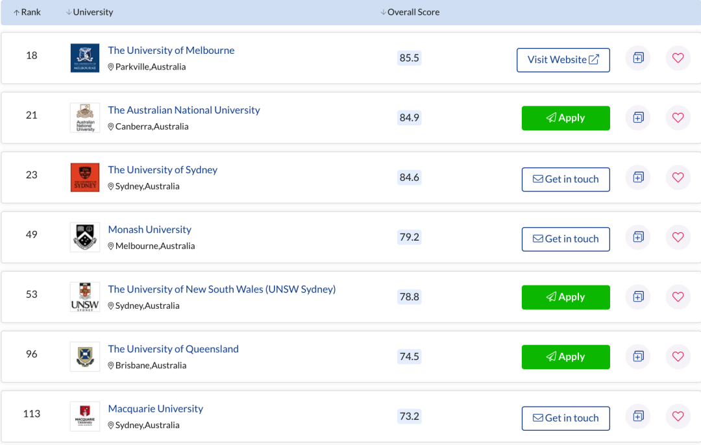Add University of Melbourne to compare list

[x=638, y=58]
